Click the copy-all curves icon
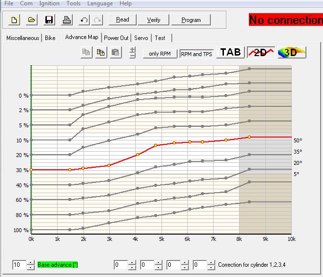The width and height of the screenshot is (323, 277). tap(101, 52)
